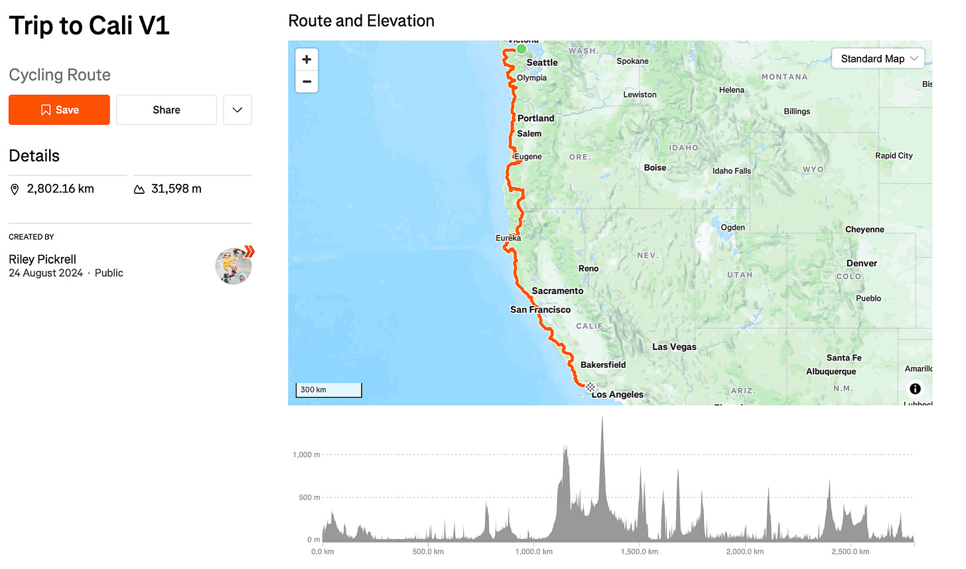Click the Route and Elevation heading
Screen dimensions: 966x569
tap(362, 21)
